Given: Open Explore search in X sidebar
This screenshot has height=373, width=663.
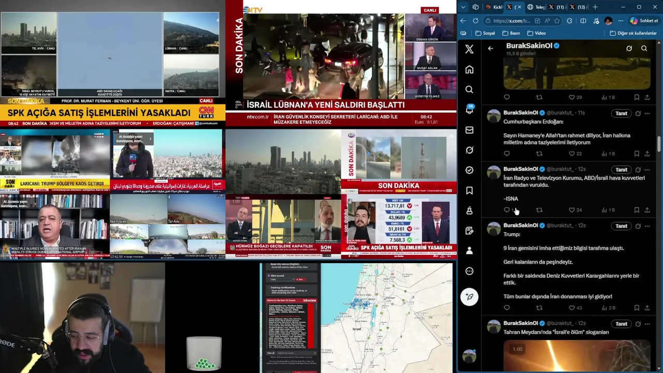Looking at the screenshot, I should (469, 90).
